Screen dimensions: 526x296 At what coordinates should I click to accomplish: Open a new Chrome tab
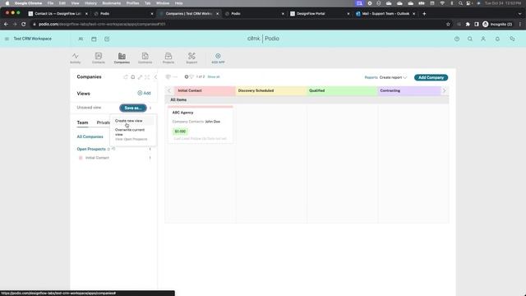[x=424, y=14]
